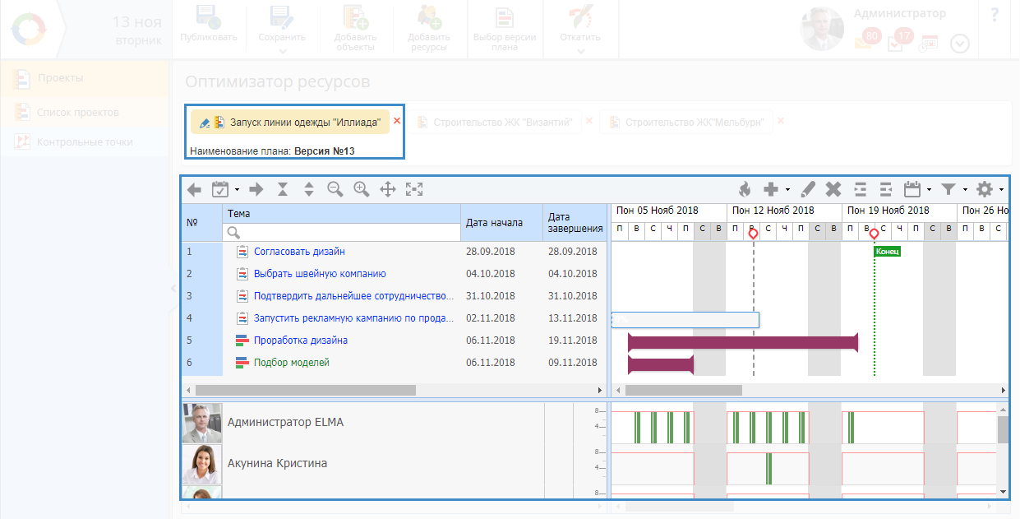
Task: Click the fire icon in Gantt toolbar
Action: pyautogui.click(x=744, y=190)
